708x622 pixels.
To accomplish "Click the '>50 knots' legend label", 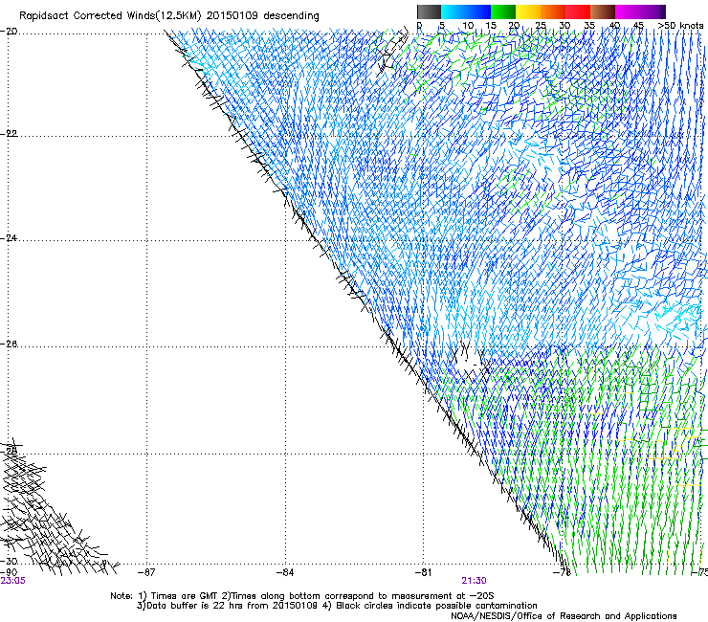I will tap(680, 26).
